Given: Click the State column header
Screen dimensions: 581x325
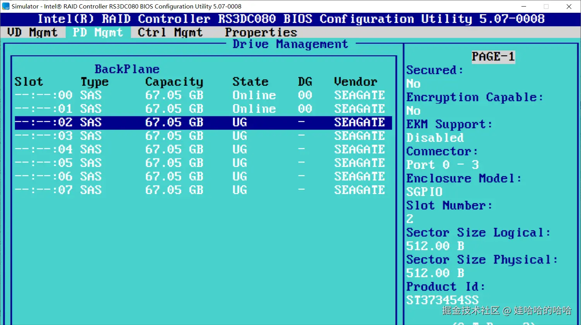Looking at the screenshot, I should tap(250, 82).
